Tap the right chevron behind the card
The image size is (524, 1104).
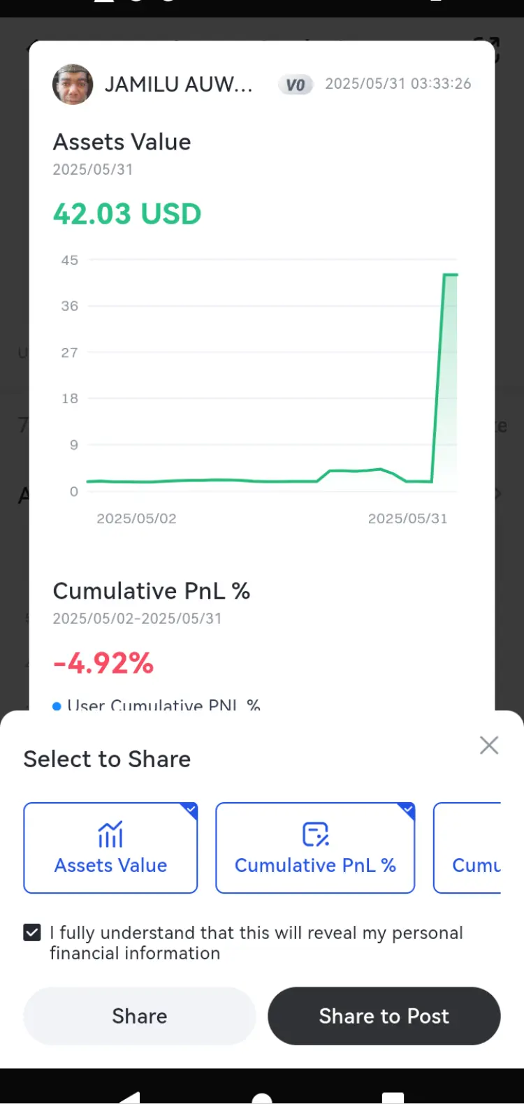click(498, 494)
